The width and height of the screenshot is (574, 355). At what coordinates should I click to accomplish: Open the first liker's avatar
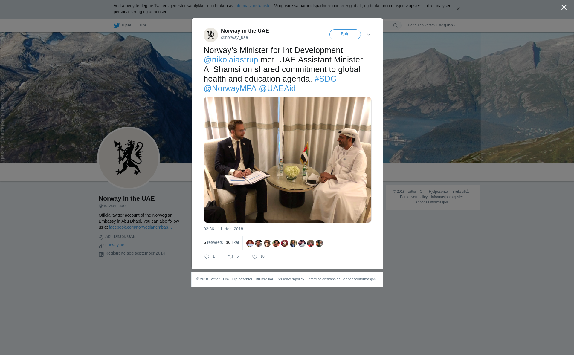point(250,243)
